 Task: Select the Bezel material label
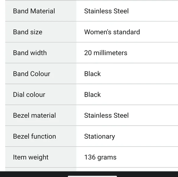pyautogui.click(x=34, y=115)
